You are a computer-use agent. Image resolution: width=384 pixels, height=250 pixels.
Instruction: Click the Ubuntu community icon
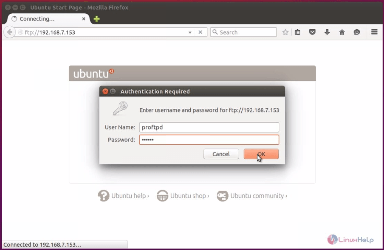click(x=223, y=196)
